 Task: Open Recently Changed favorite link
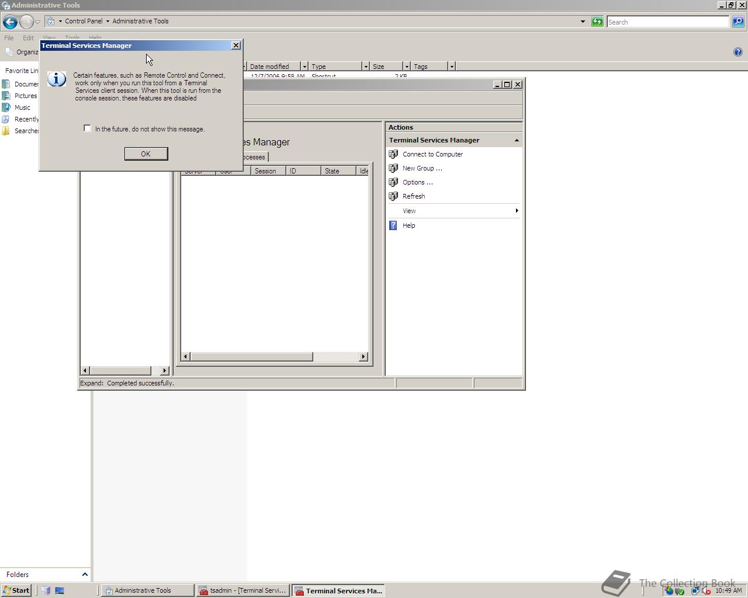point(20,119)
